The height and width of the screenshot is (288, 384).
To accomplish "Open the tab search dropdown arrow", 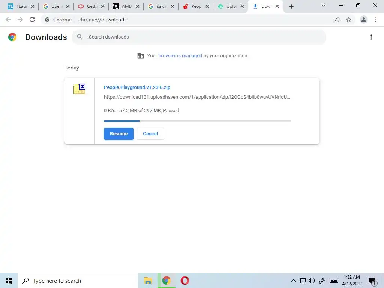I will click(x=324, y=5).
